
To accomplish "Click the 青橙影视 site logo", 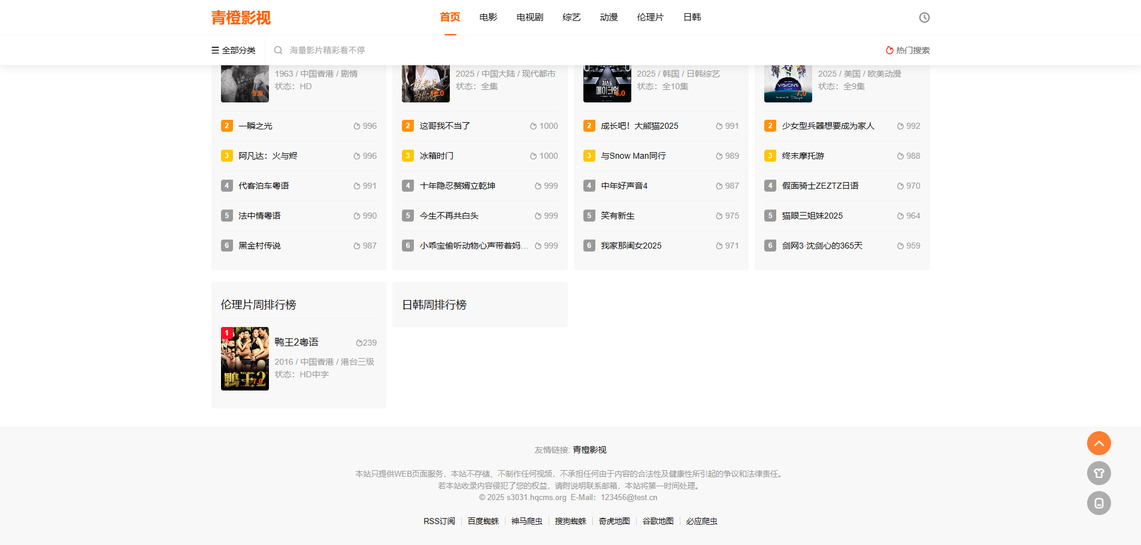I will [241, 17].
